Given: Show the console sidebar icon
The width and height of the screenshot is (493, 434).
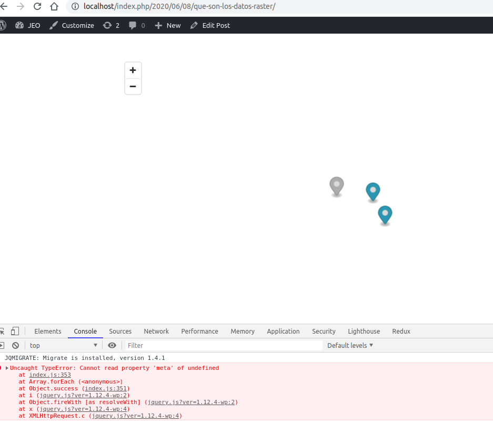Looking at the screenshot, I should [2, 345].
